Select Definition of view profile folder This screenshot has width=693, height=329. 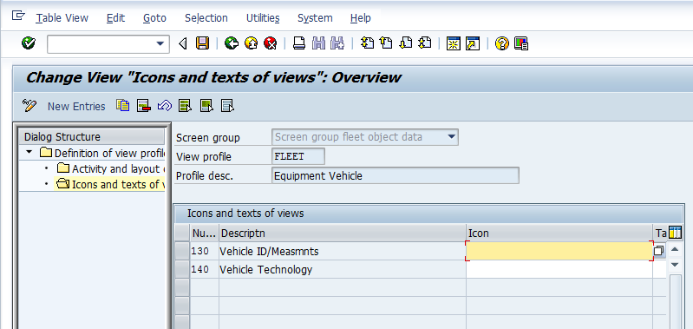102,153
